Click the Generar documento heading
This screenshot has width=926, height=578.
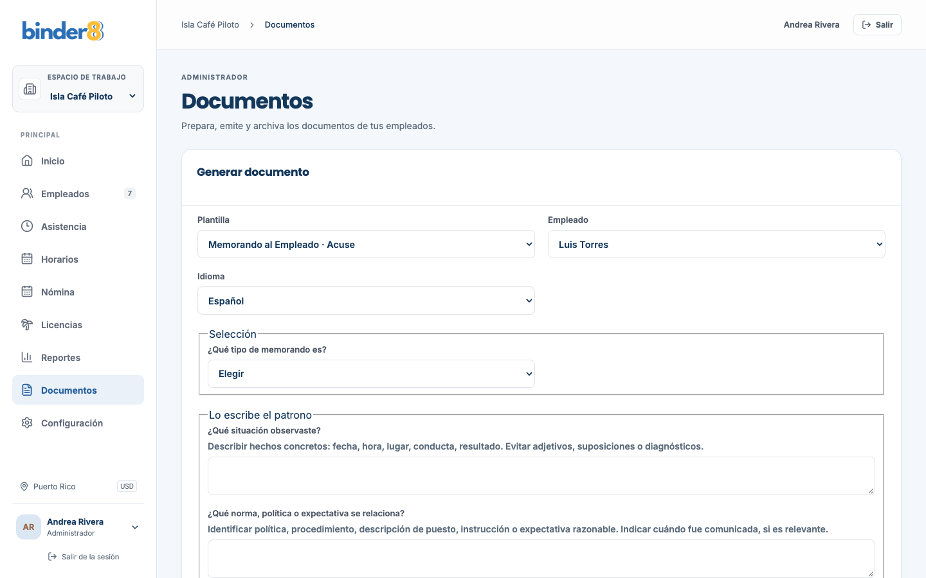(x=253, y=172)
